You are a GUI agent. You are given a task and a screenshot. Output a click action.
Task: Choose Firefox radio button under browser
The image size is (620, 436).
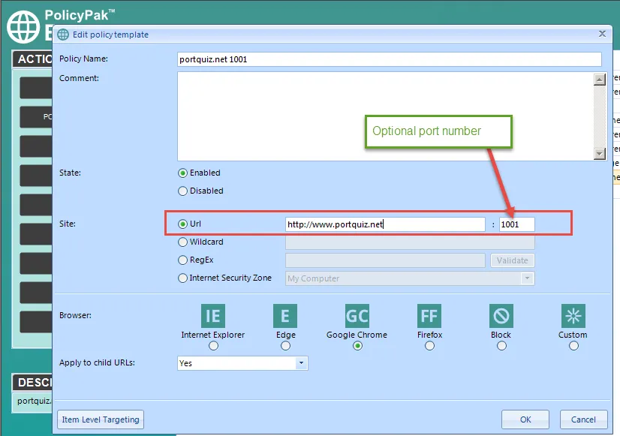[x=429, y=346]
